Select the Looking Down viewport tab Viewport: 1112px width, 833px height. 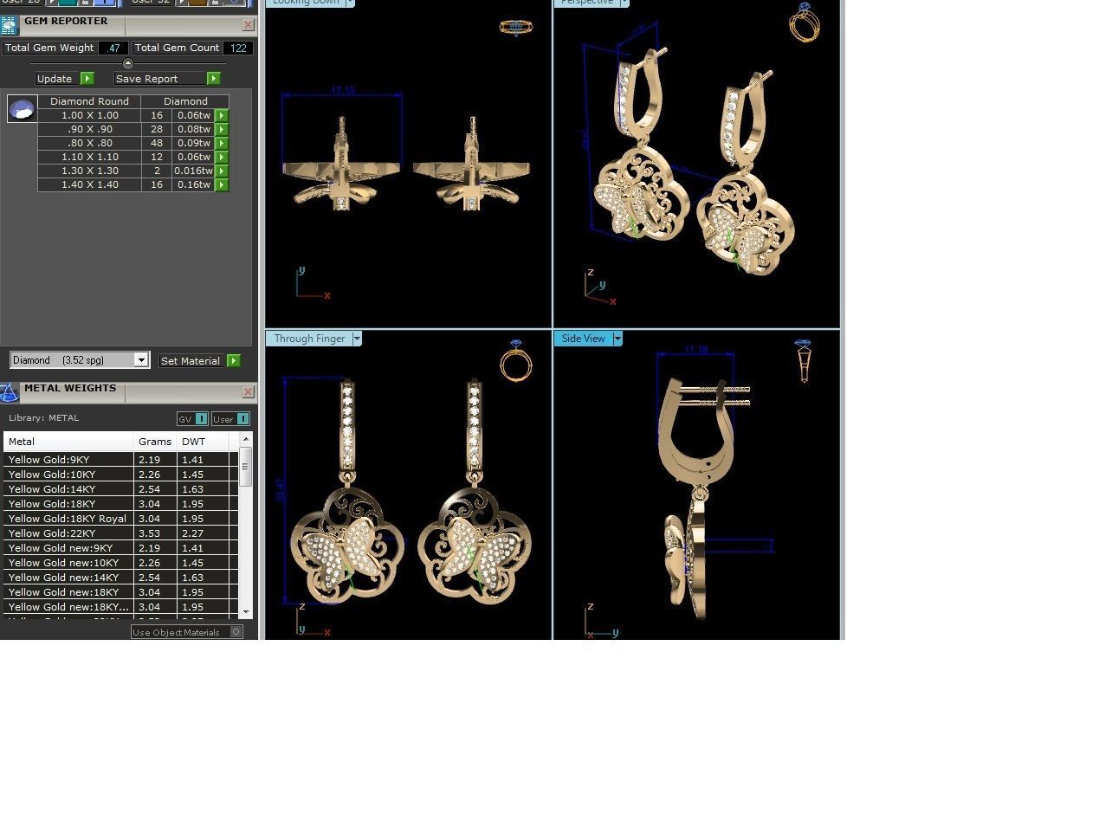[306, 3]
